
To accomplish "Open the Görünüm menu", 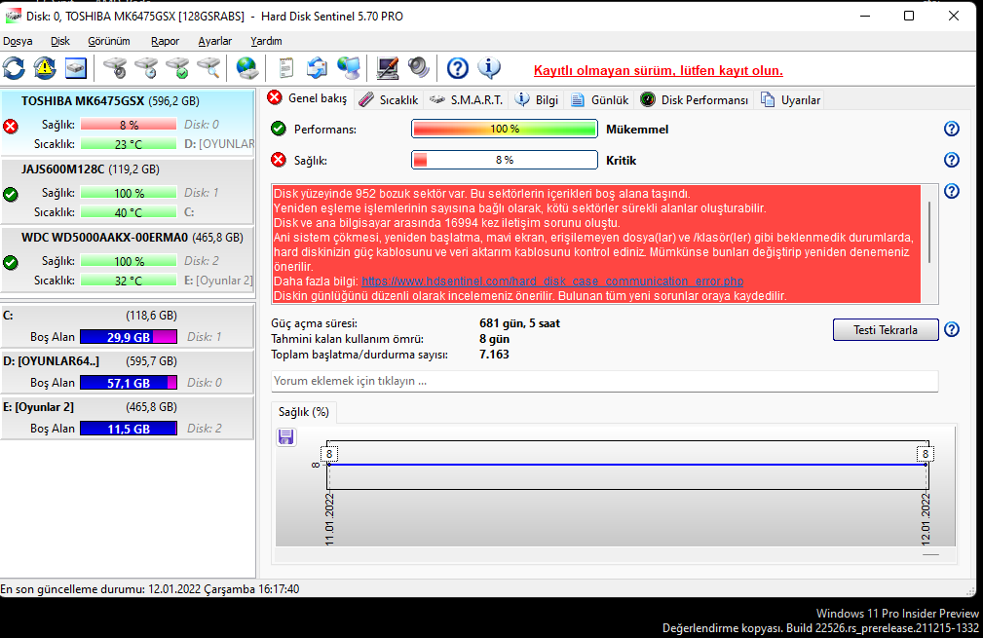I will [x=109, y=41].
